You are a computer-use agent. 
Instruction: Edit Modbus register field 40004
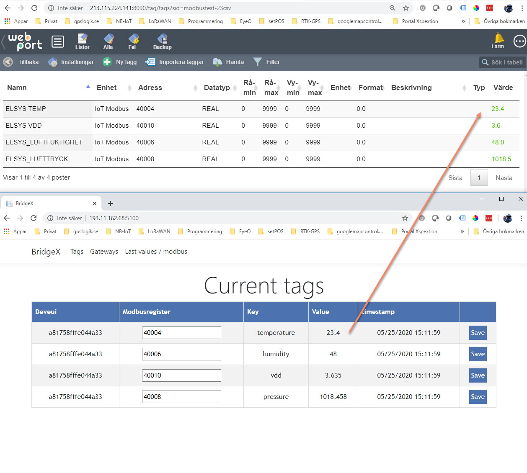click(x=181, y=333)
